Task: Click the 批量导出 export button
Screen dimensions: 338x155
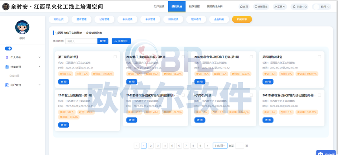Action: 121,41
